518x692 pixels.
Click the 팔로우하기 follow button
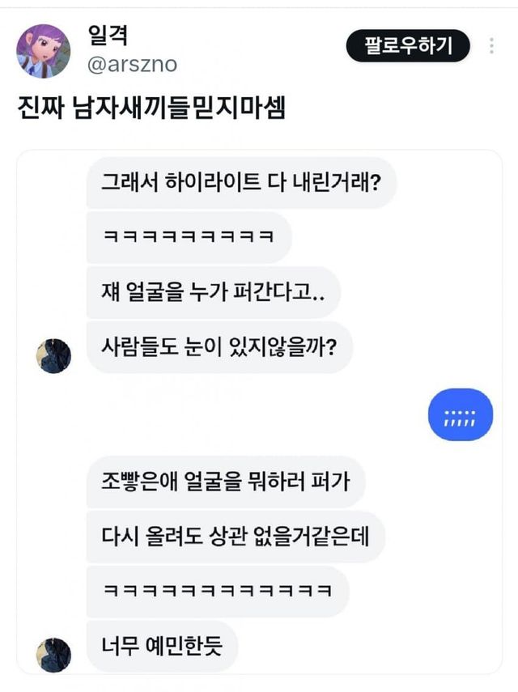coord(408,45)
